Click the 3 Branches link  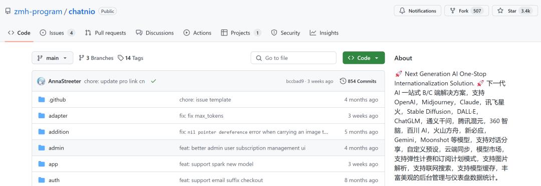pyautogui.click(x=96, y=58)
